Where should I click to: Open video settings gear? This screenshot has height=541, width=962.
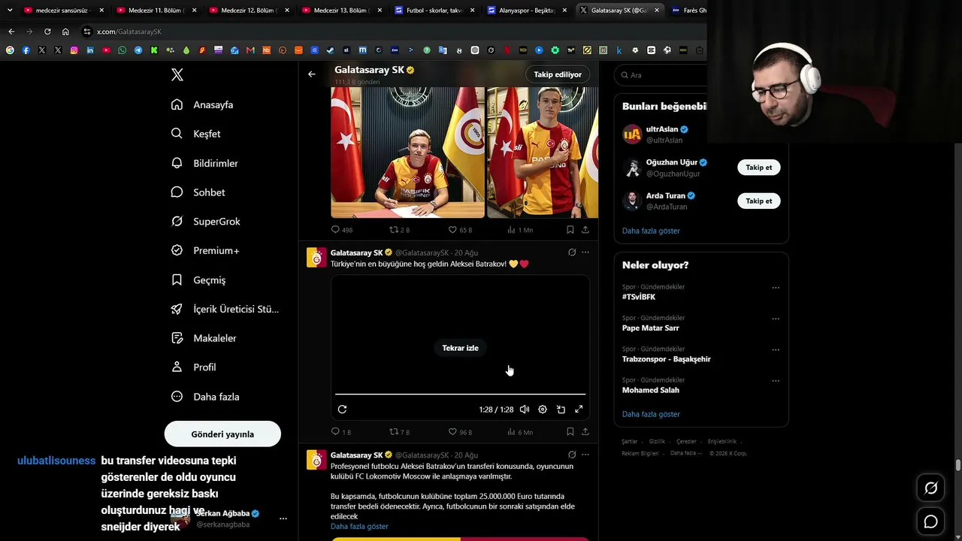point(543,410)
